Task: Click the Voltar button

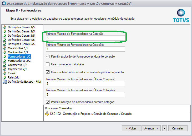Action: 131,128
